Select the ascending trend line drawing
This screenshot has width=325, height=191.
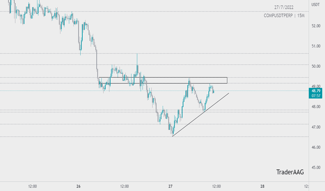coord(201,115)
